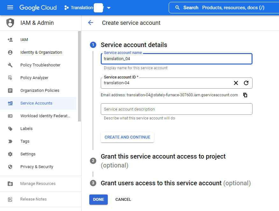Click the Tags arrow-shaped icon
This screenshot has width=279, height=211.
(10, 141)
